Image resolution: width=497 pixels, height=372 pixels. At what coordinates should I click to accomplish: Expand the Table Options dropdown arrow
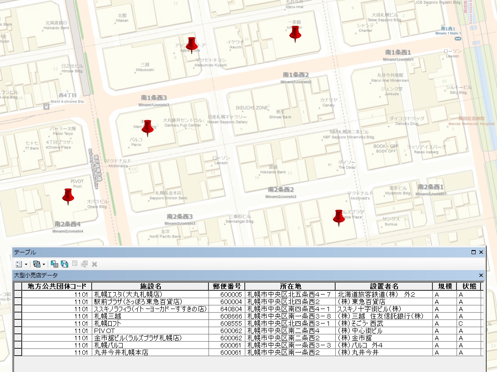(26, 265)
